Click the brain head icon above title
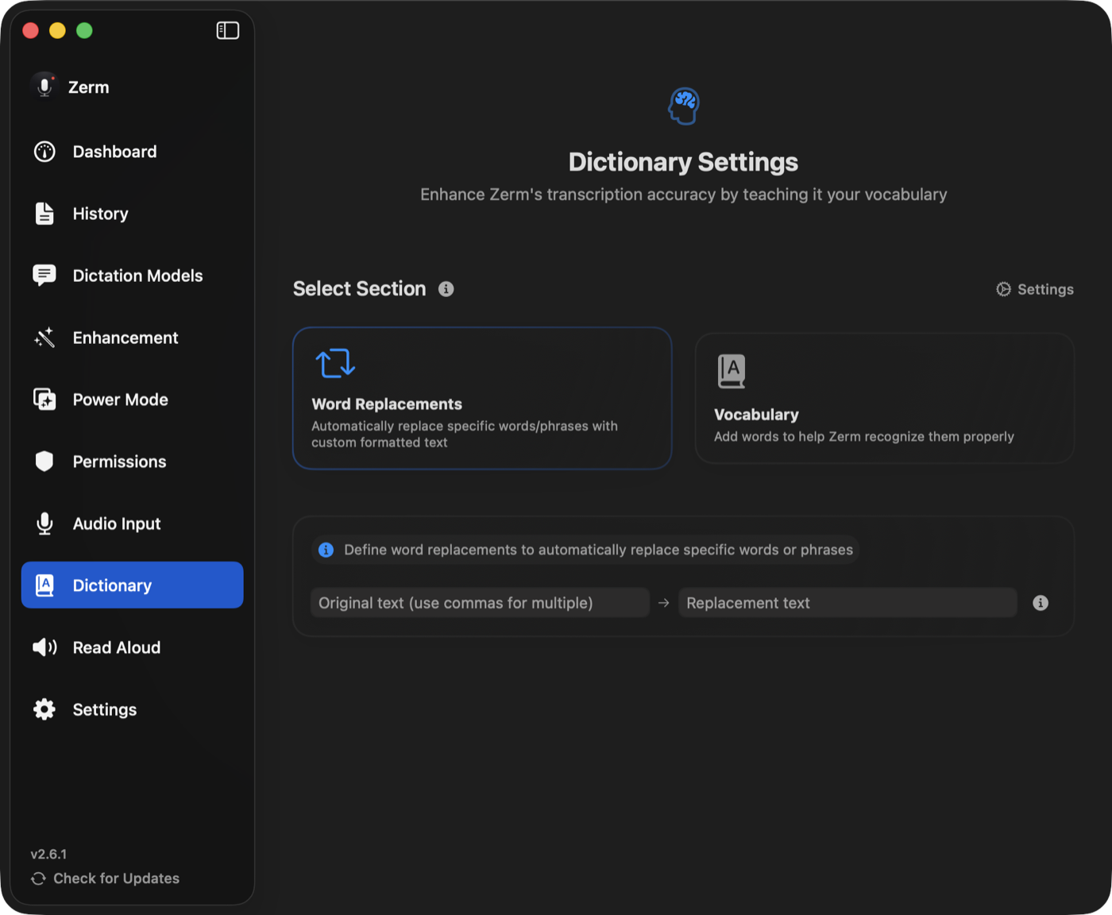This screenshot has width=1112, height=915. [x=684, y=106]
